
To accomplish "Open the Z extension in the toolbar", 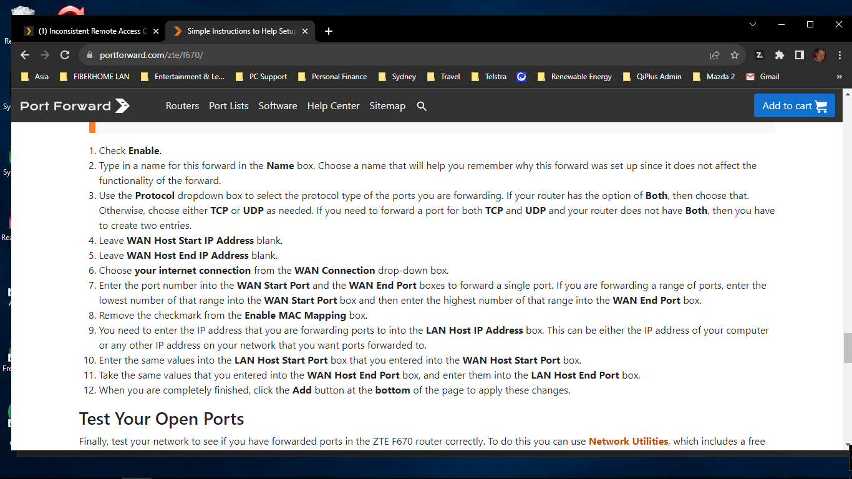I will pyautogui.click(x=760, y=55).
